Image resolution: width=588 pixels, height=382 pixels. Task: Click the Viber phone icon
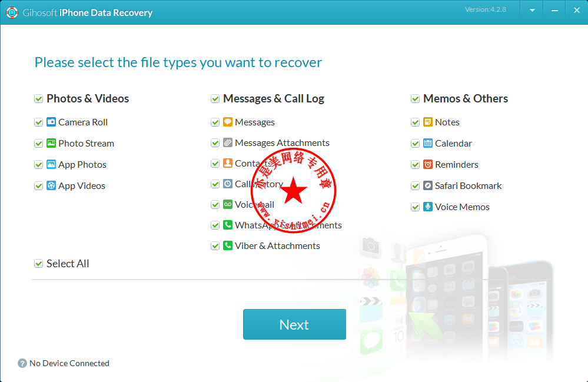point(228,245)
